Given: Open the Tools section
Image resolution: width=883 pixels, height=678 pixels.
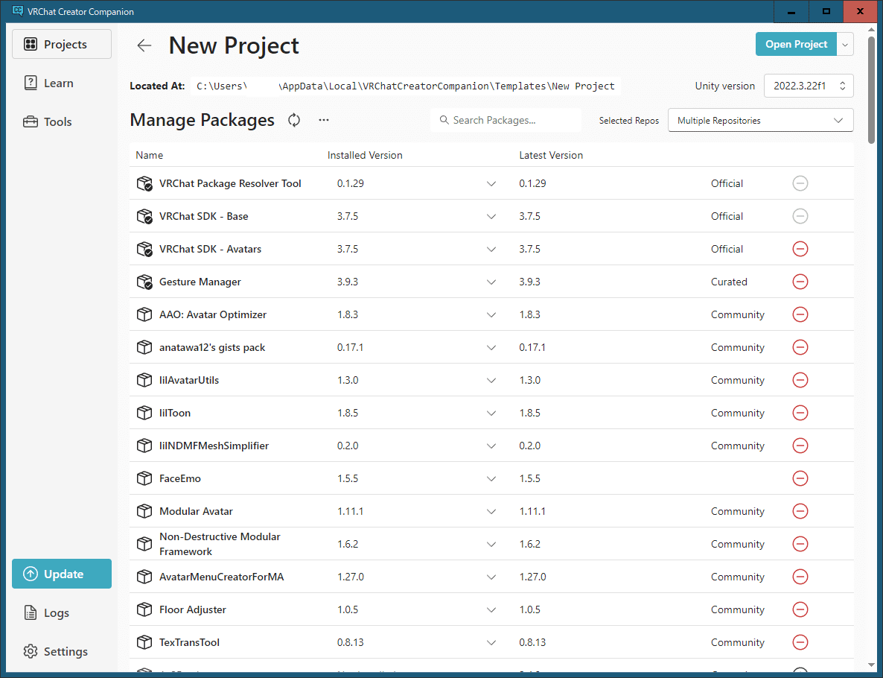Looking at the screenshot, I should (62, 121).
